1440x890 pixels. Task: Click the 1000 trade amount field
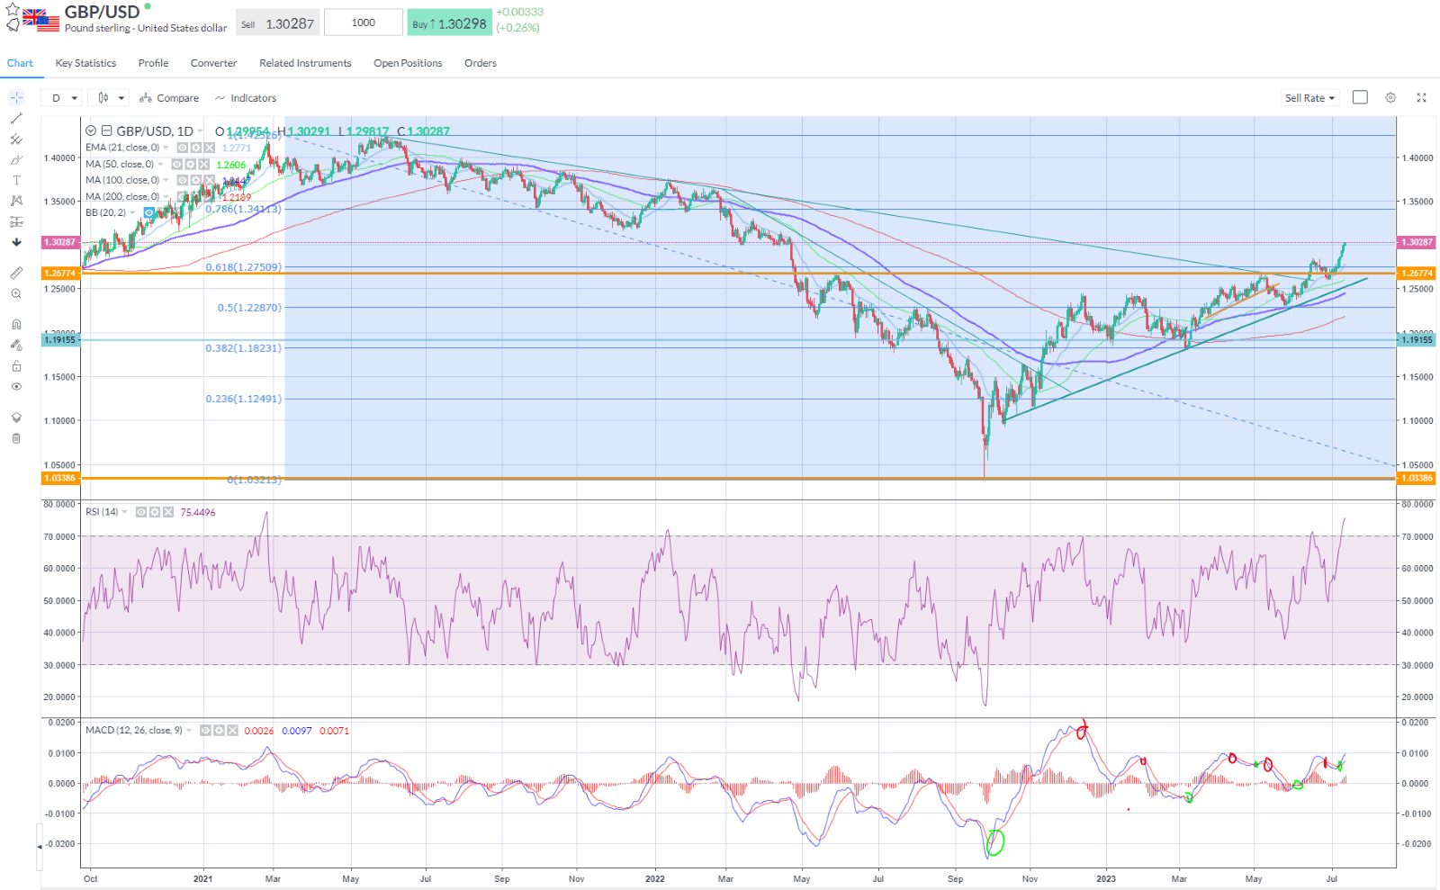click(364, 22)
